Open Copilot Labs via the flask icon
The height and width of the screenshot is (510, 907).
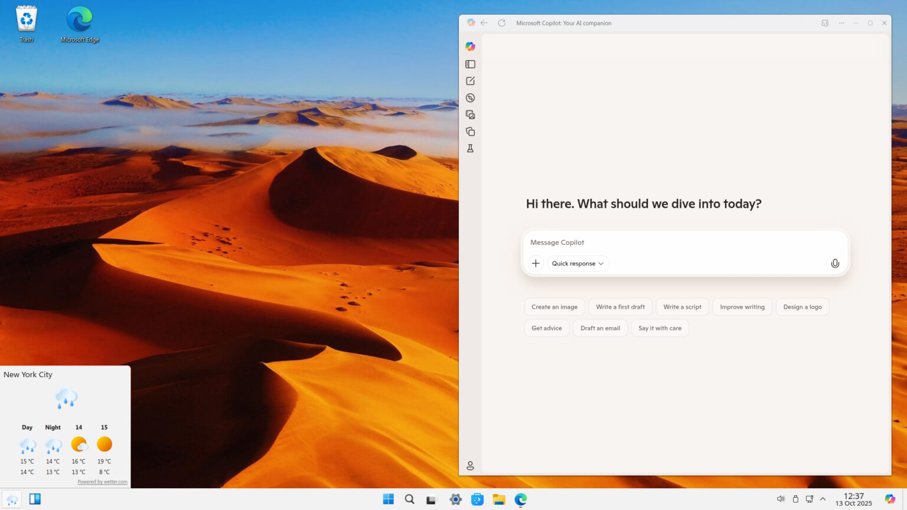pyautogui.click(x=469, y=148)
